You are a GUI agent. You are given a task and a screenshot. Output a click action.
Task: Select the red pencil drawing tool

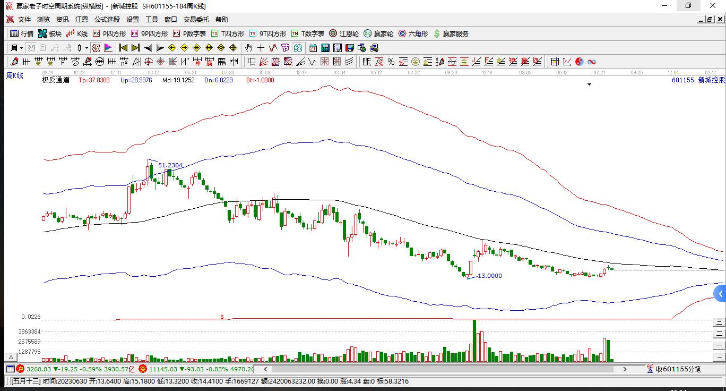14,62
